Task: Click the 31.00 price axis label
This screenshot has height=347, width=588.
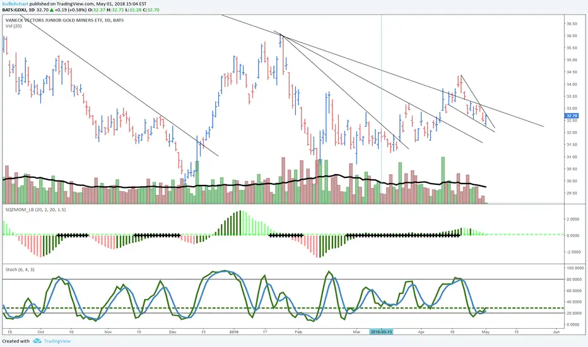Action: click(572, 157)
